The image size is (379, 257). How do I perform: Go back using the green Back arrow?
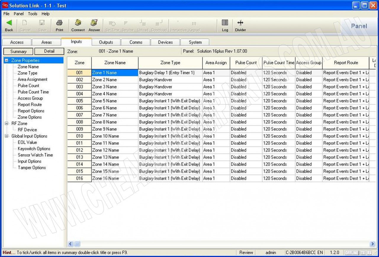[9, 25]
